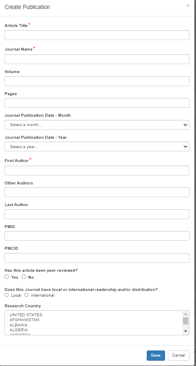Click the Article Title input field
The width and height of the screenshot is (196, 366).
click(x=97, y=35)
